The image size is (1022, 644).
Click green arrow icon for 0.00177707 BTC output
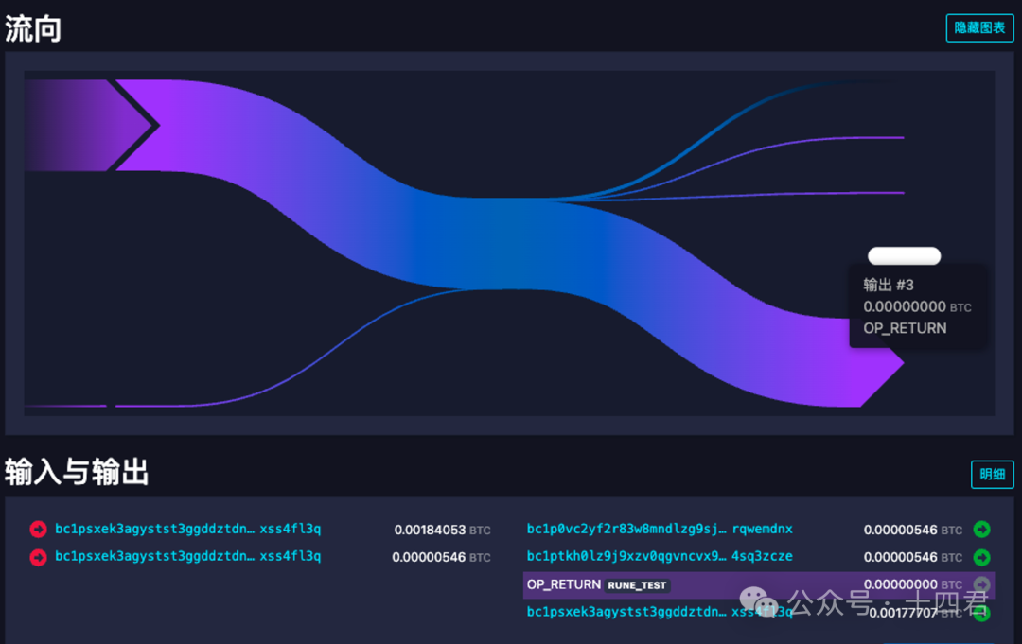point(981,613)
